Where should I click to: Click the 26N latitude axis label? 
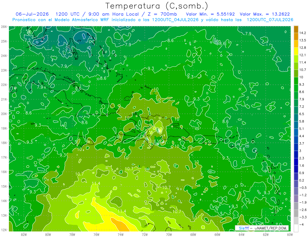pos(4,27)
